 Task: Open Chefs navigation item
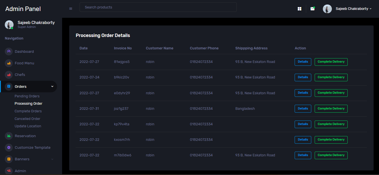tap(20, 75)
